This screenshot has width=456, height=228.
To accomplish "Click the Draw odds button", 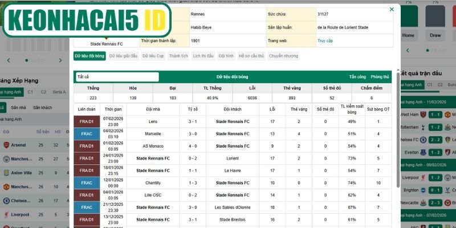I will pyautogui.click(x=435, y=35).
